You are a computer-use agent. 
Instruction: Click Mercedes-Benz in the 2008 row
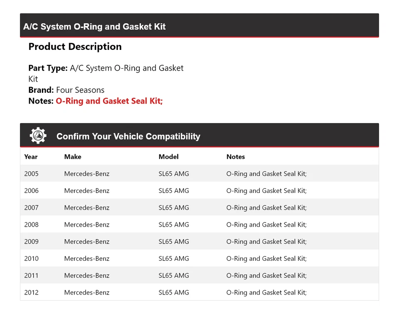coord(86,225)
